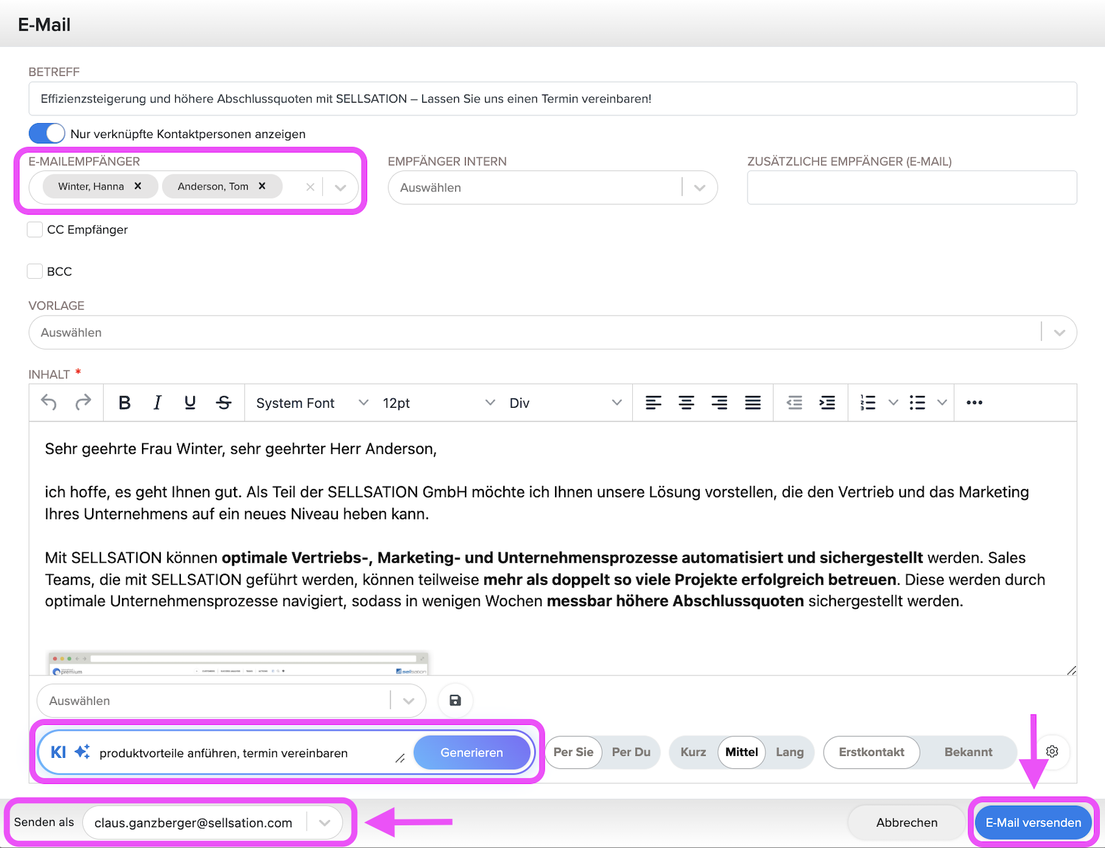1105x848 pixels.
Task: Click the Generieren button
Action: [x=471, y=752]
